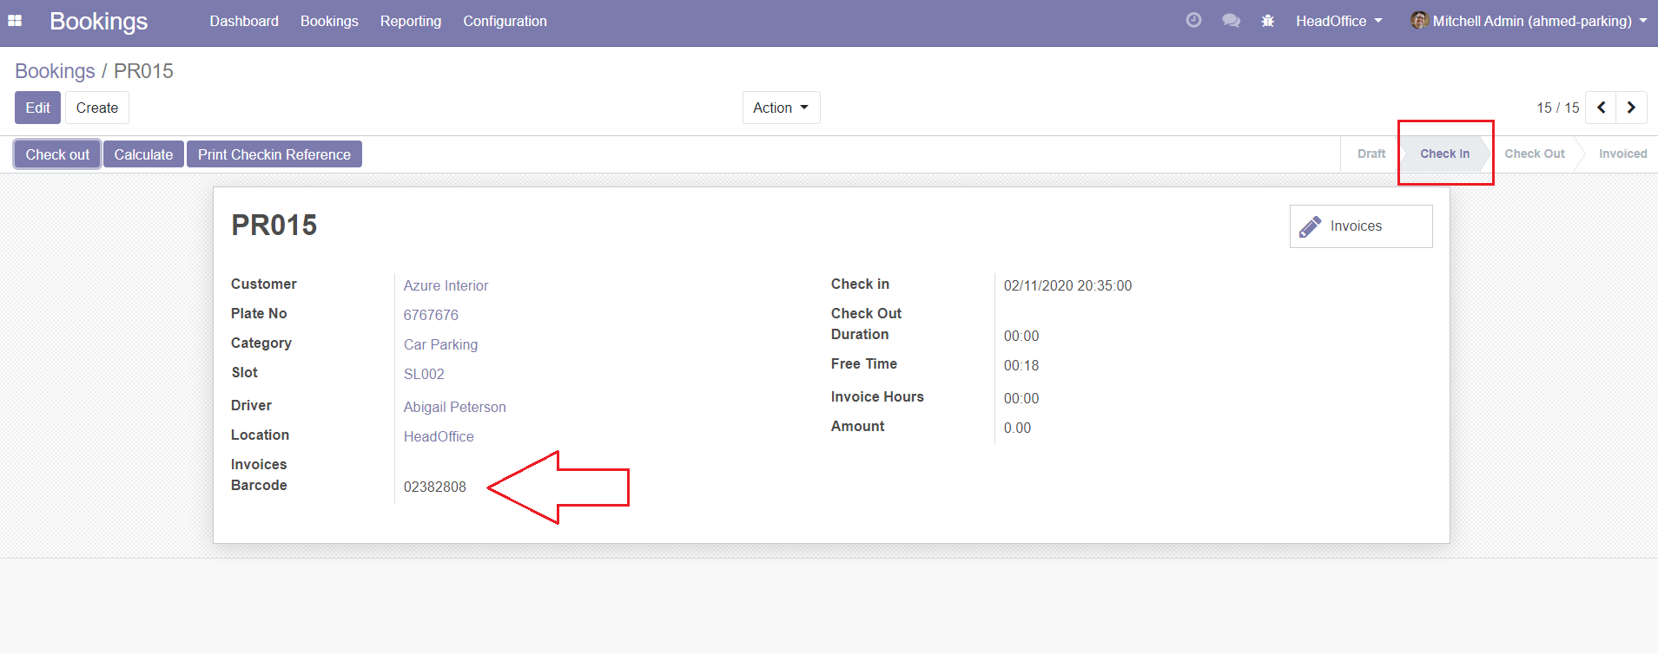Open the apps grid menu icon

click(x=15, y=21)
